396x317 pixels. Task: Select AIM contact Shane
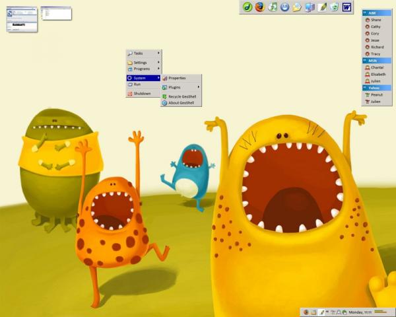pos(376,20)
